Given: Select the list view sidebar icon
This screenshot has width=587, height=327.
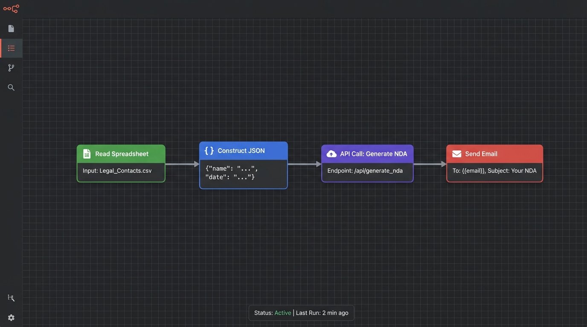Looking at the screenshot, I should pos(11,48).
